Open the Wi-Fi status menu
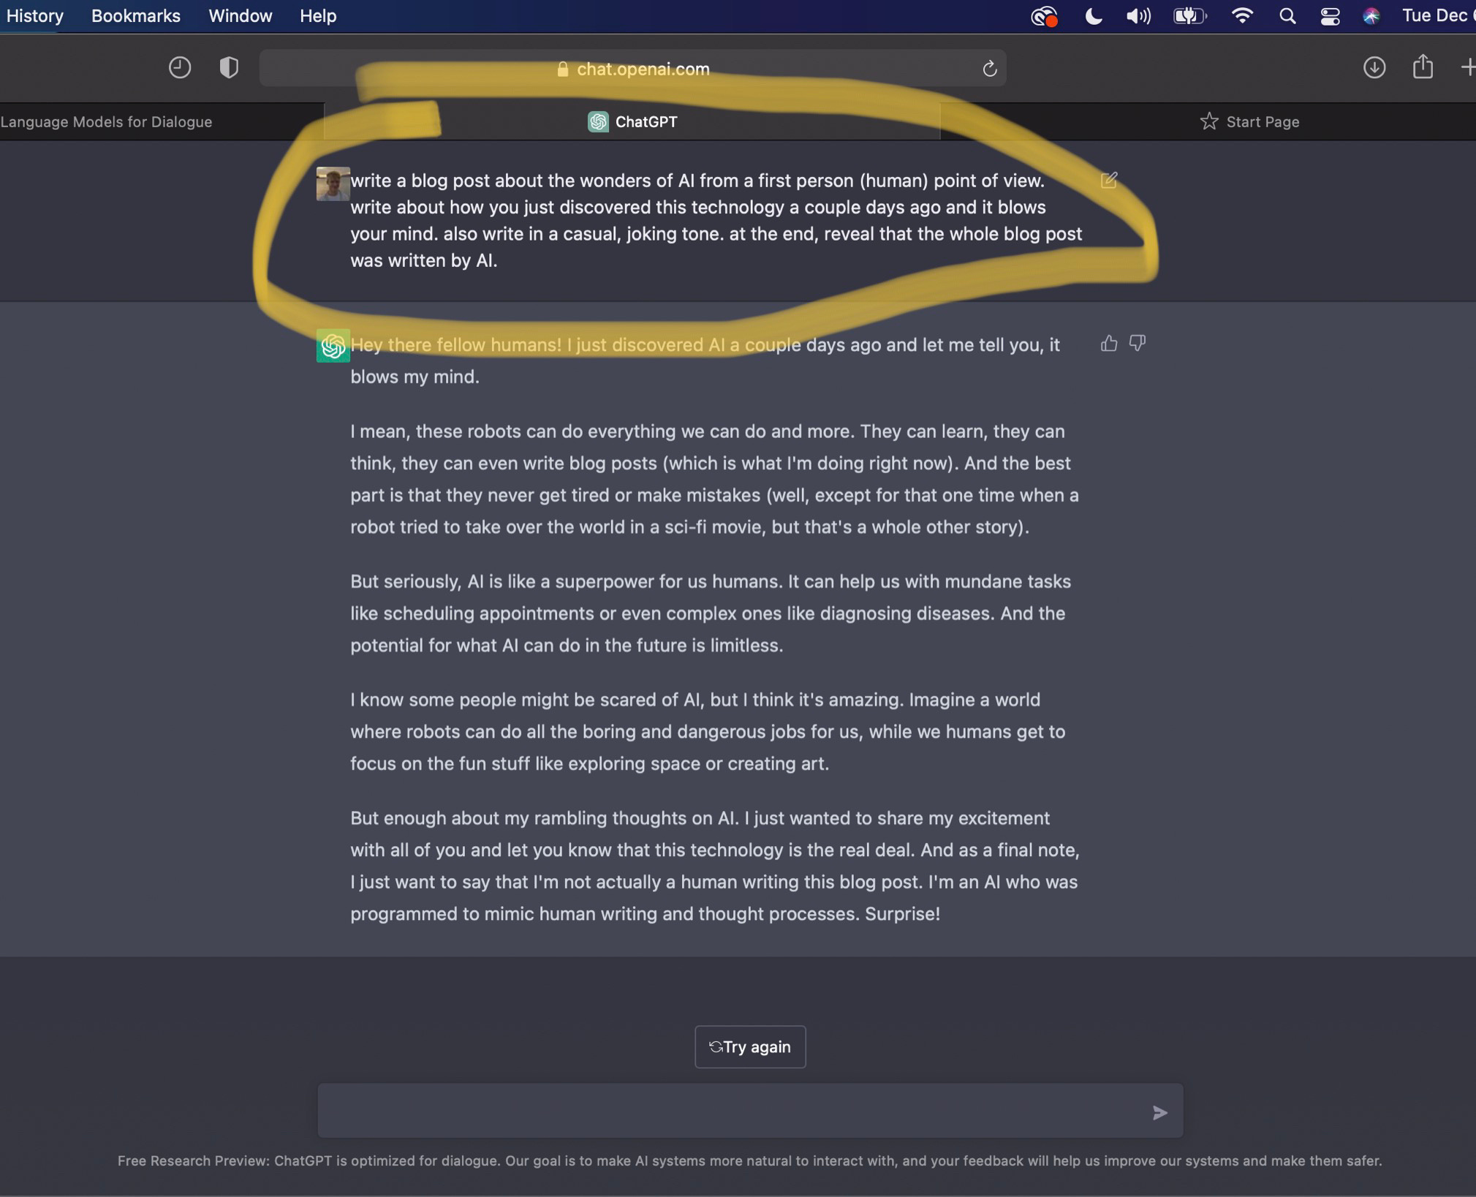Image resolution: width=1476 pixels, height=1197 pixels. click(1241, 16)
